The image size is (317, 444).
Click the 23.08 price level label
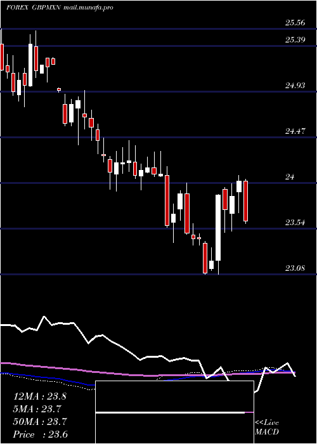[295, 268]
